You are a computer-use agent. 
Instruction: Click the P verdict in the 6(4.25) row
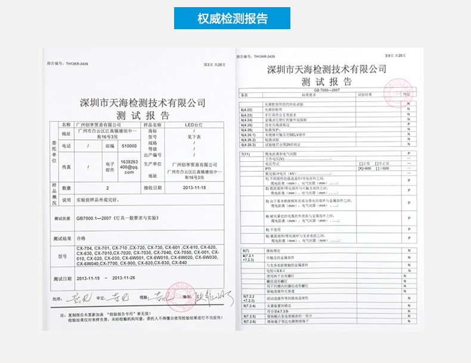point(409,124)
